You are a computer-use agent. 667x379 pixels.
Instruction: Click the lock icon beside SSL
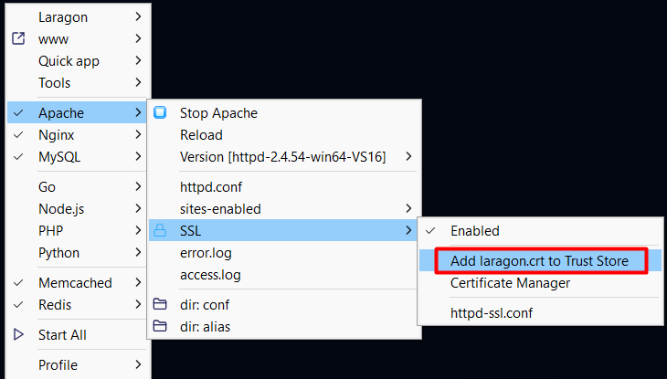click(x=160, y=231)
